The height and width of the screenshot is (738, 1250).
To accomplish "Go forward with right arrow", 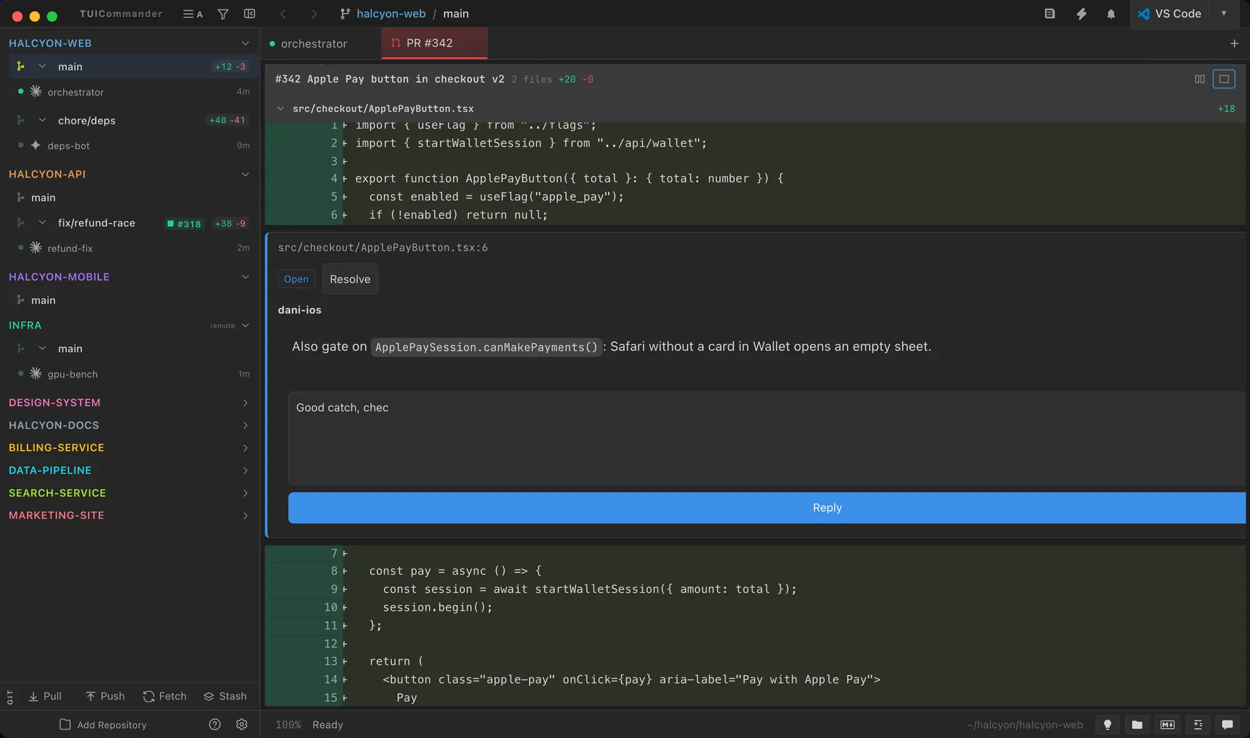I will pyautogui.click(x=314, y=14).
